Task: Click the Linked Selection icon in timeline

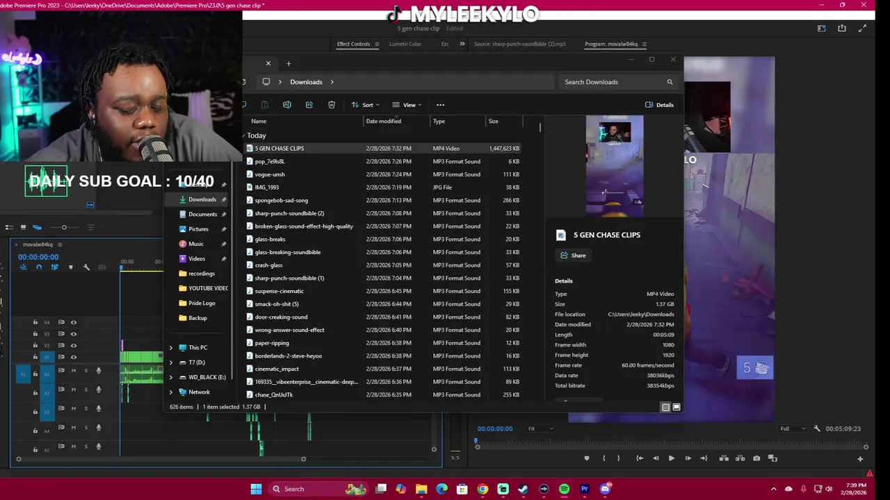Action: point(54,267)
